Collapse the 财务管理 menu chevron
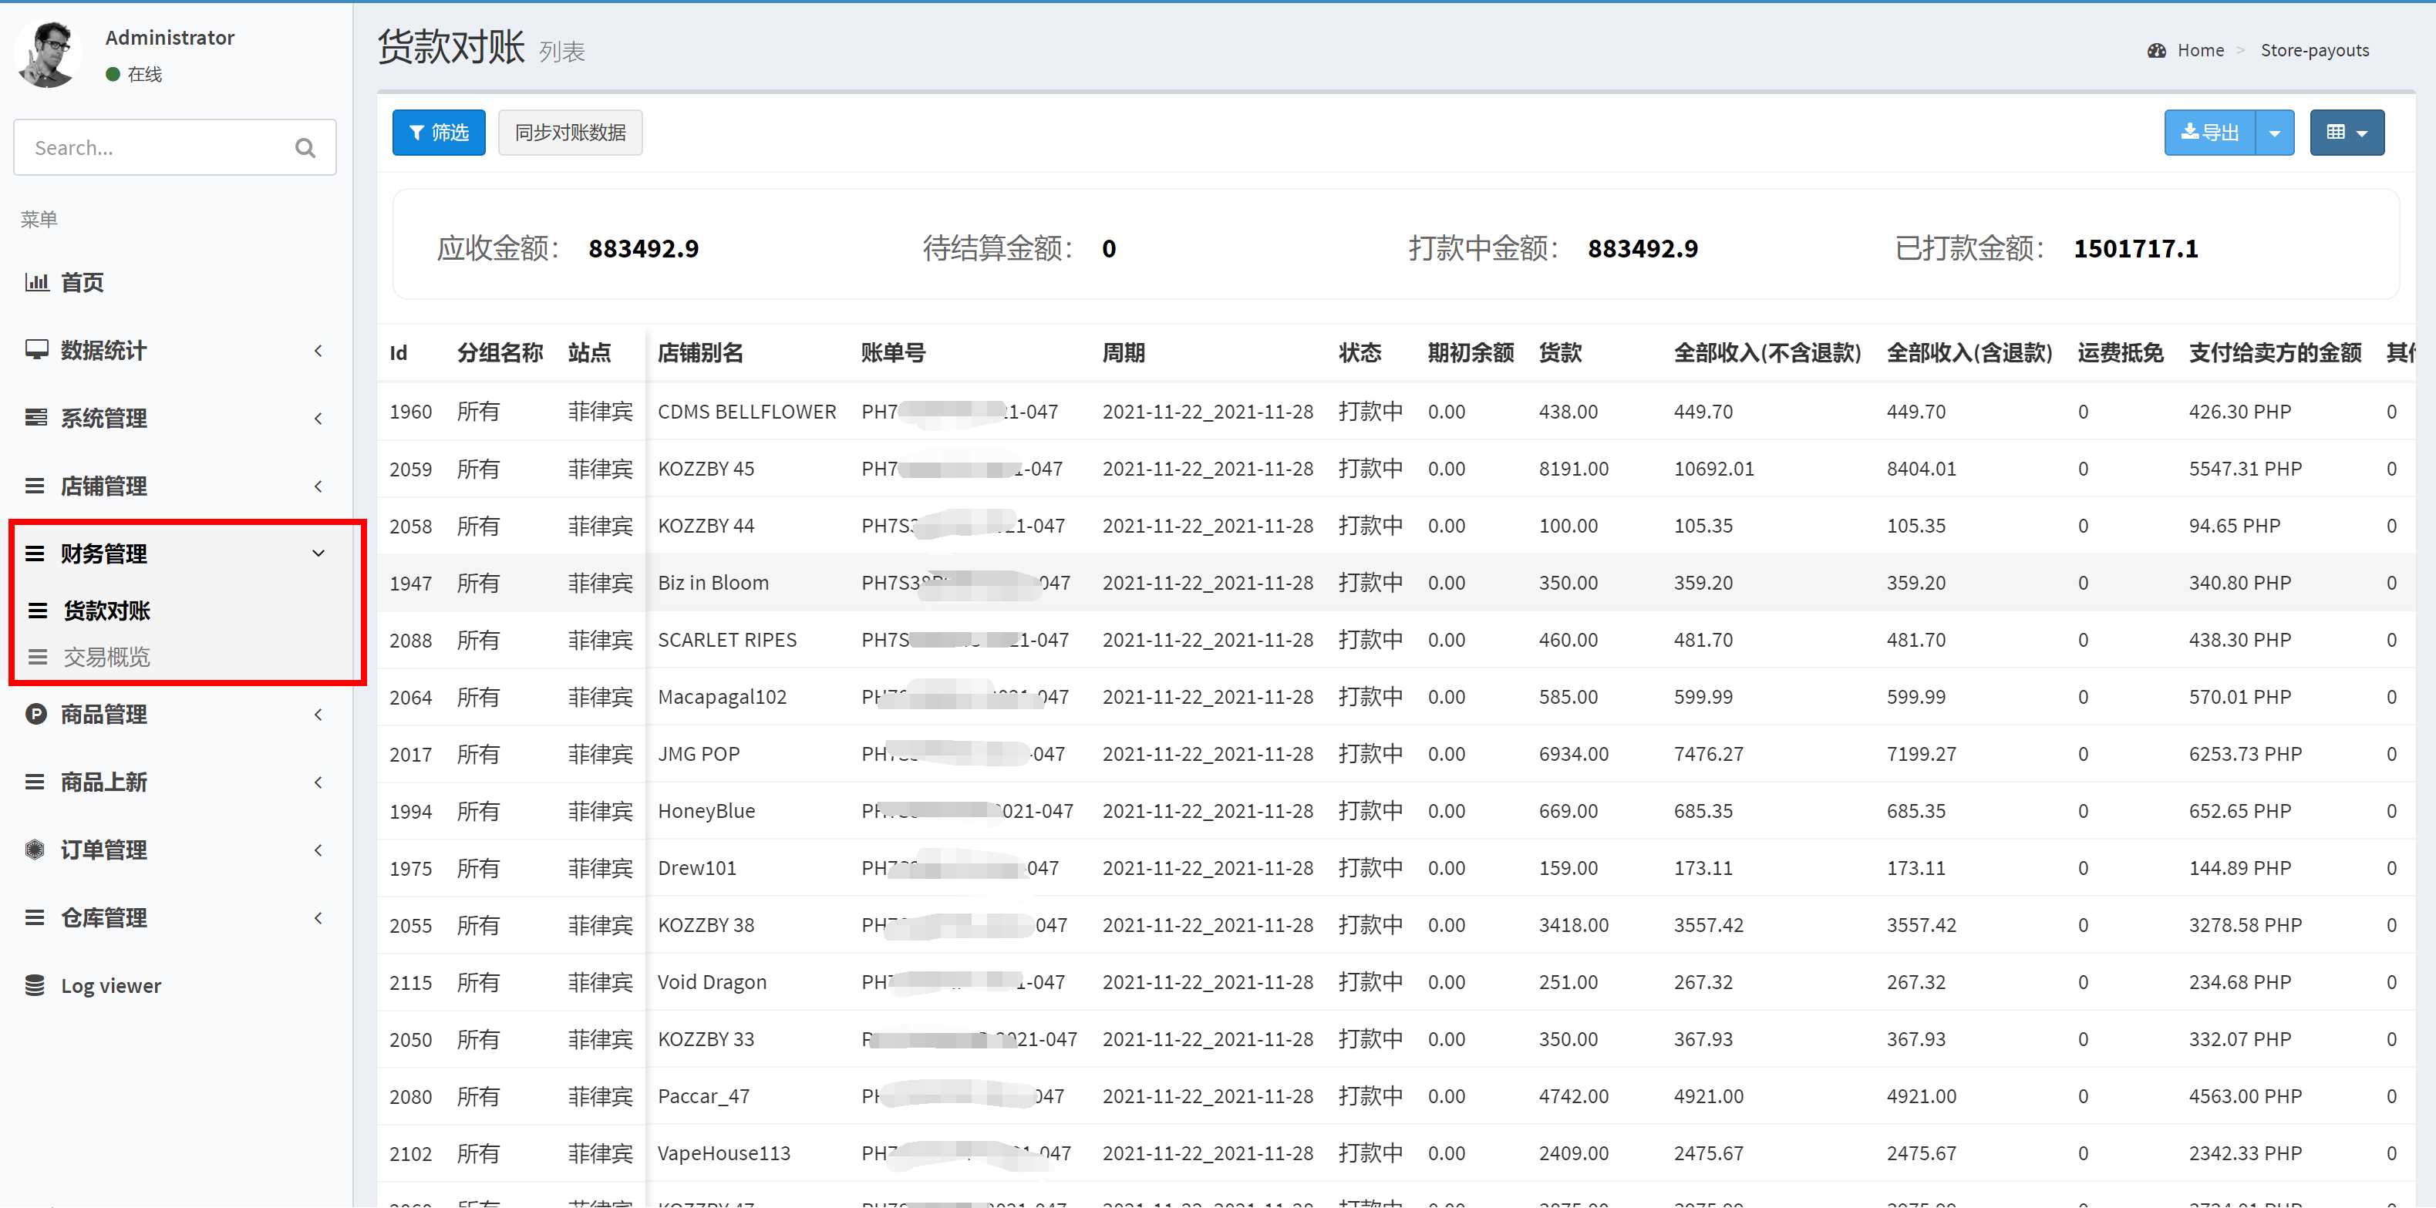 (318, 554)
